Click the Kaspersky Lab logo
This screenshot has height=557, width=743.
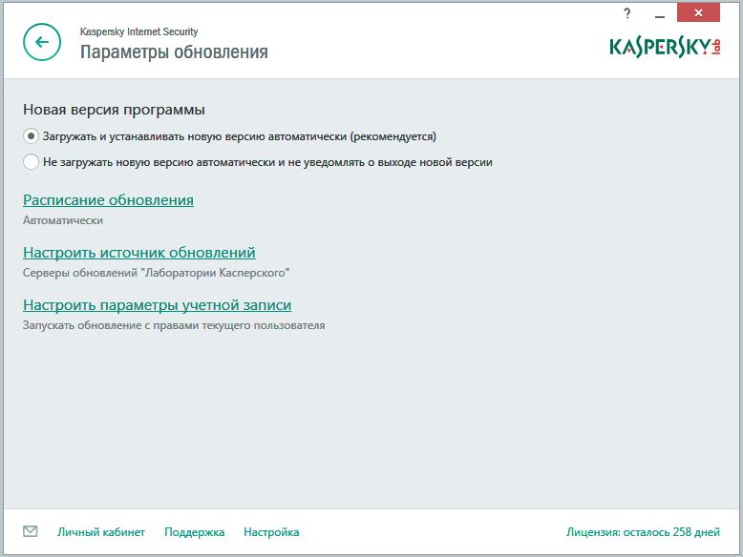pos(665,47)
